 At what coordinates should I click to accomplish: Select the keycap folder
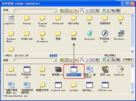pos(27,20)
